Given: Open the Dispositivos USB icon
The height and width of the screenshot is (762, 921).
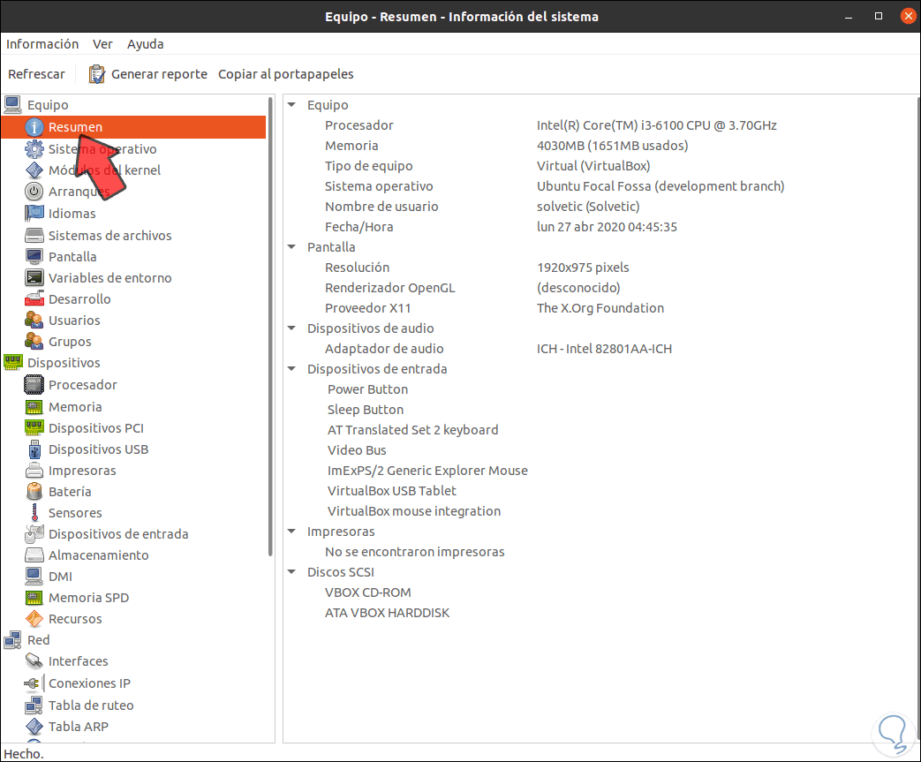Looking at the screenshot, I should click(34, 449).
